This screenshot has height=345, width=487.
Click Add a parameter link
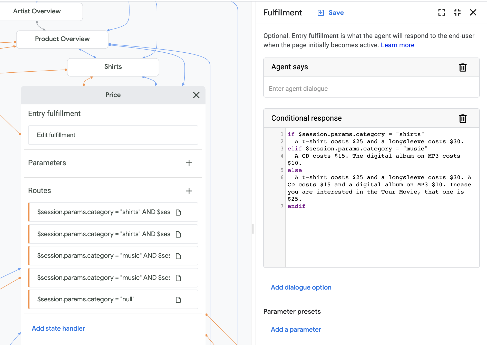coord(296,329)
